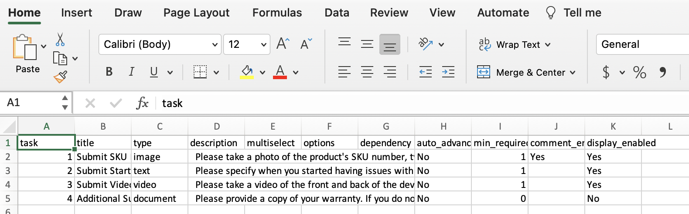This screenshot has width=689, height=214.
Task: Activate the Format Painter brush
Action: coord(60,77)
